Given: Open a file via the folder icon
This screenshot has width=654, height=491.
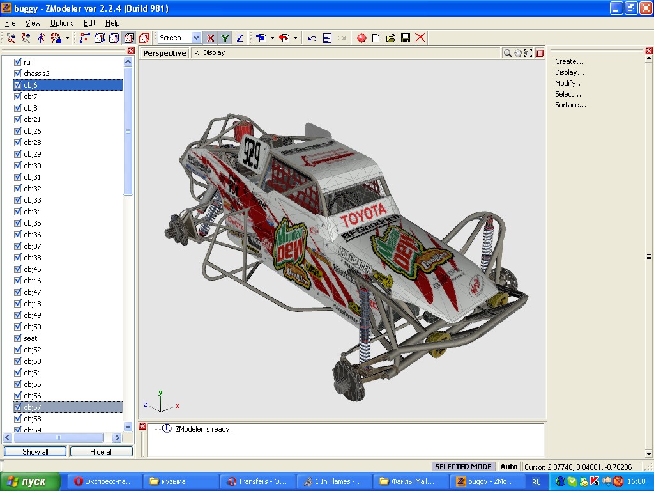Looking at the screenshot, I should click(390, 38).
